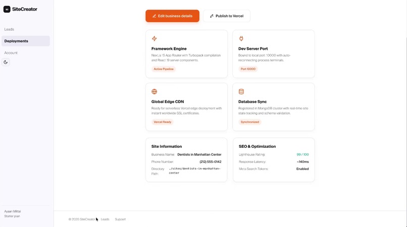Select the Dev Server Port card title
The height and width of the screenshot is (227, 407).
pyautogui.click(x=253, y=49)
